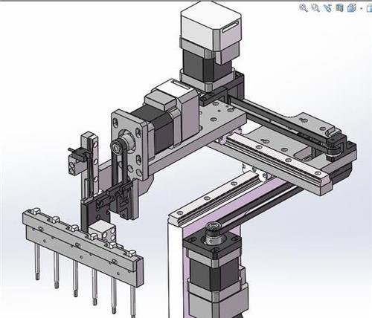The height and width of the screenshot is (318, 372).
Task: Toggle the Section View tool
Action: [339, 7]
